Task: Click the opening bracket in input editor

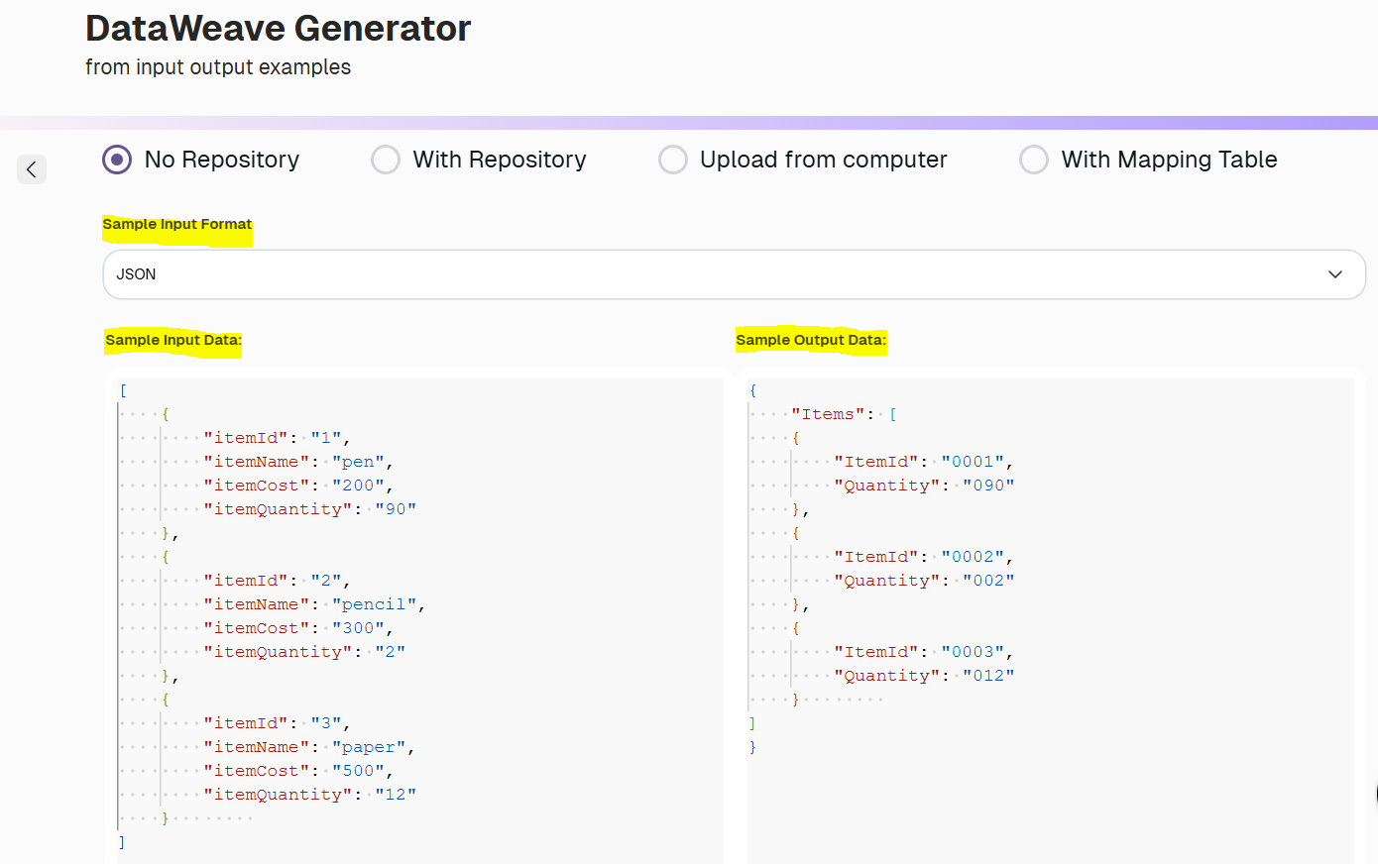Action: [123, 390]
